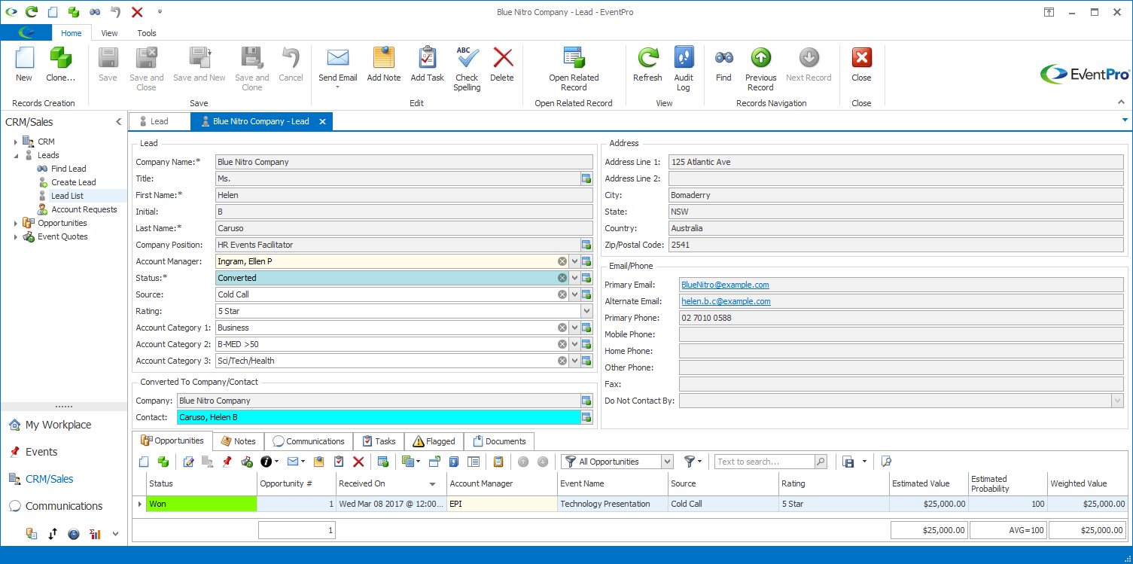Click the info icon in opportunities toolbar
Screen dimensions: 1133x564
(266, 462)
